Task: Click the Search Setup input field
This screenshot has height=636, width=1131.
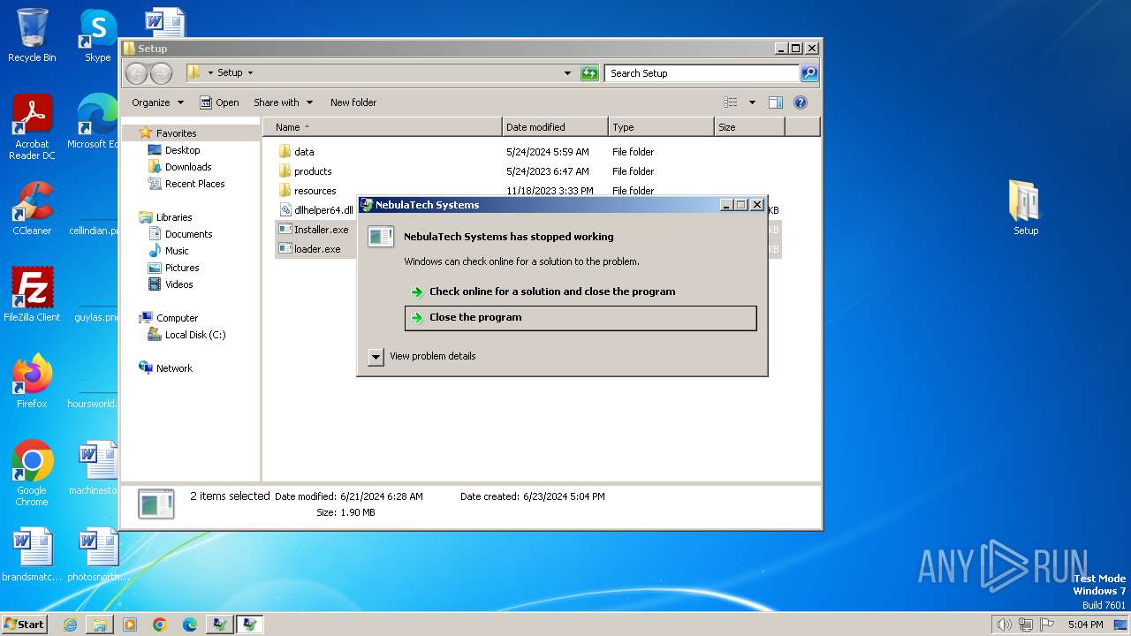Action: pos(702,73)
